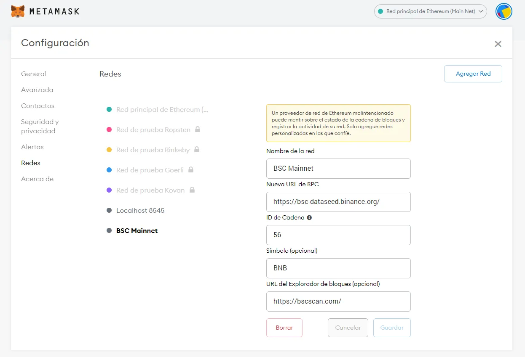Image resolution: width=525 pixels, height=357 pixels.
Task: Click the ID de Cadena info icon
Action: point(309,218)
